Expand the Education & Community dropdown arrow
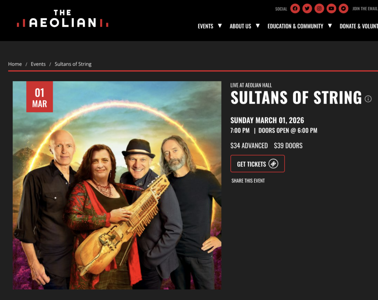Image resolution: width=378 pixels, height=300 pixels. (x=330, y=25)
